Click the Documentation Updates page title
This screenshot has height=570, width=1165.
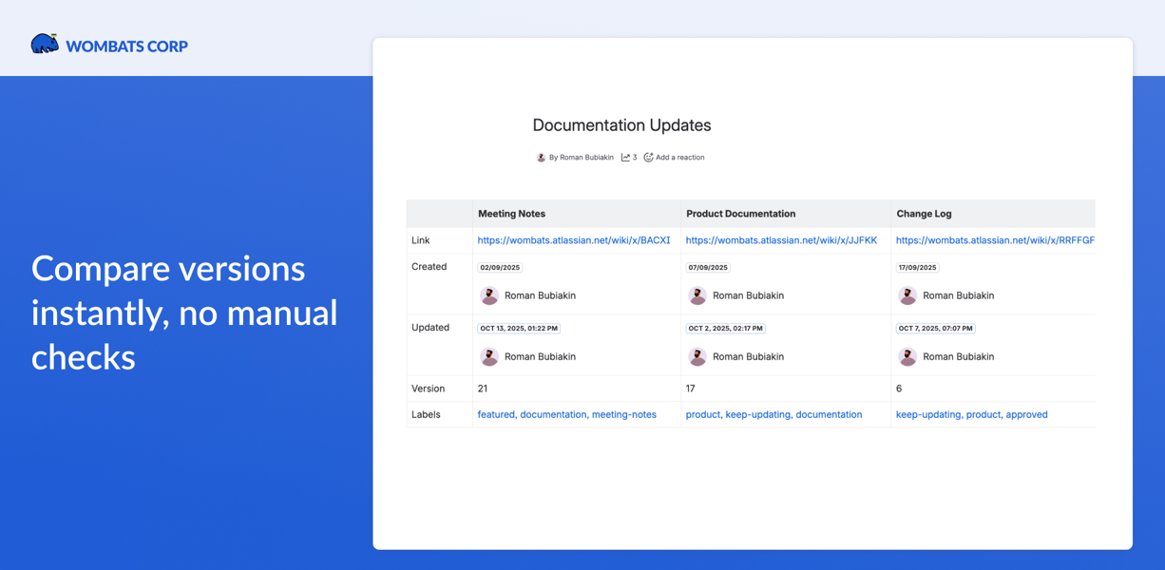pyautogui.click(x=621, y=125)
